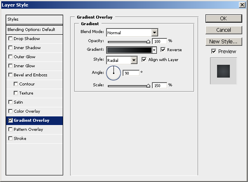Disable the Preview checkbox
The width and height of the screenshot is (248, 182).
[213, 51]
